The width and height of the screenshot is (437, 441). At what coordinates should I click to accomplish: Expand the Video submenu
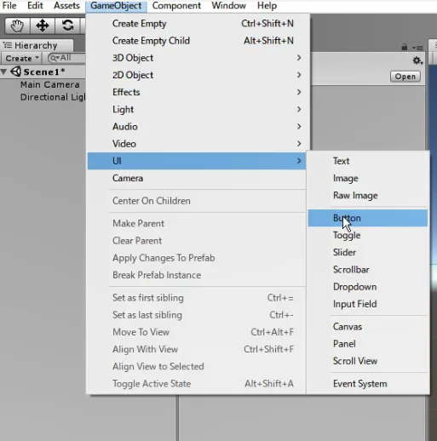pos(197,144)
